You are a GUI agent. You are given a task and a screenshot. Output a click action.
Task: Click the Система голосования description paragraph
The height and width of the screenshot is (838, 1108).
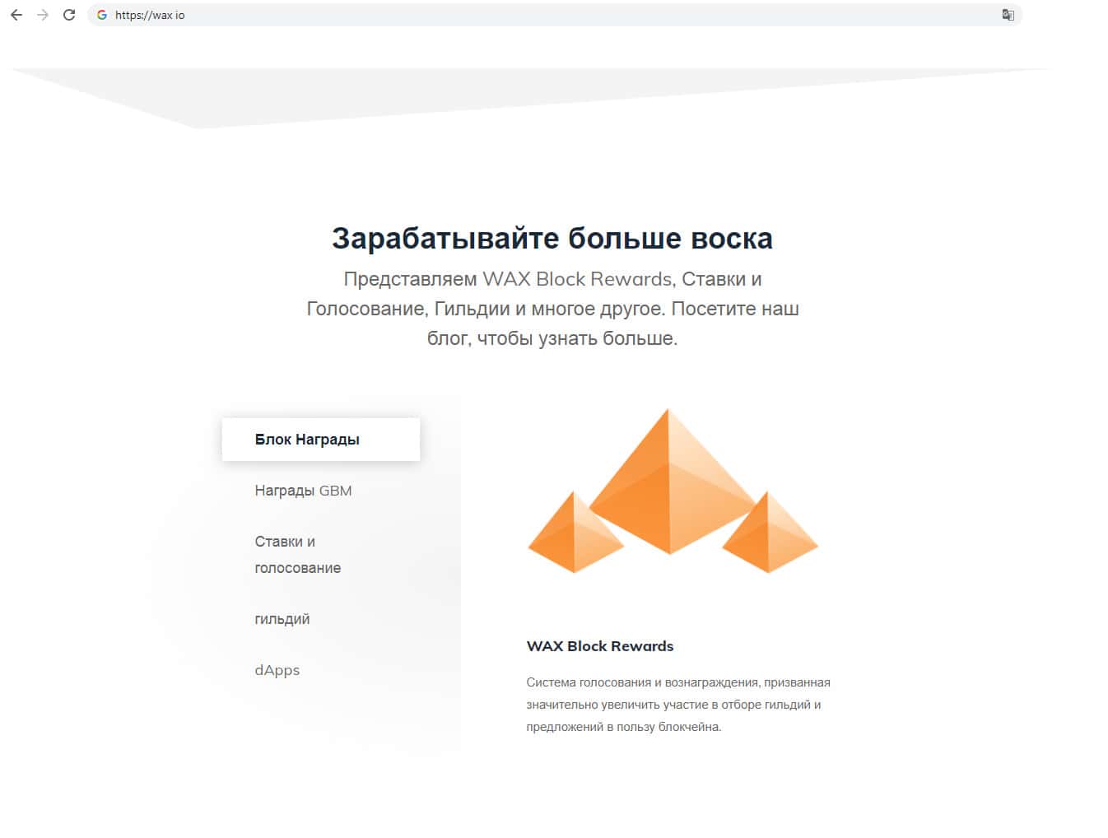pos(678,705)
